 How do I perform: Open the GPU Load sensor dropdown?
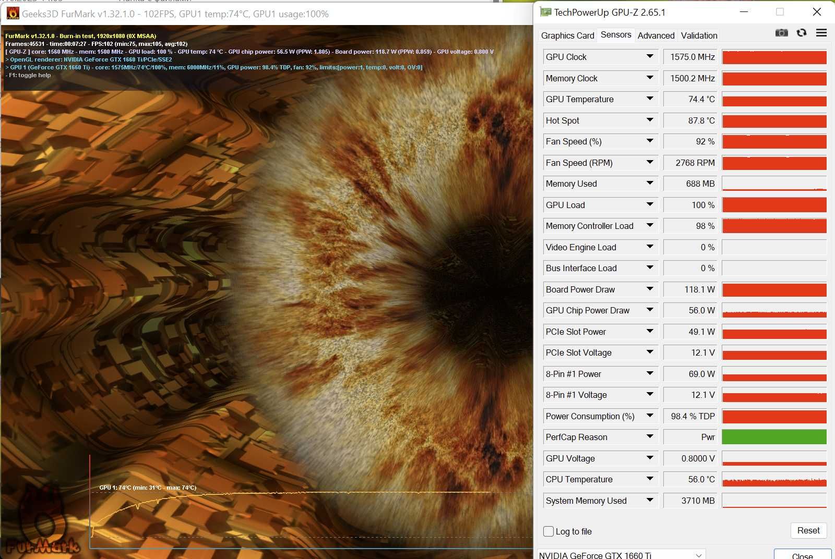tap(650, 204)
